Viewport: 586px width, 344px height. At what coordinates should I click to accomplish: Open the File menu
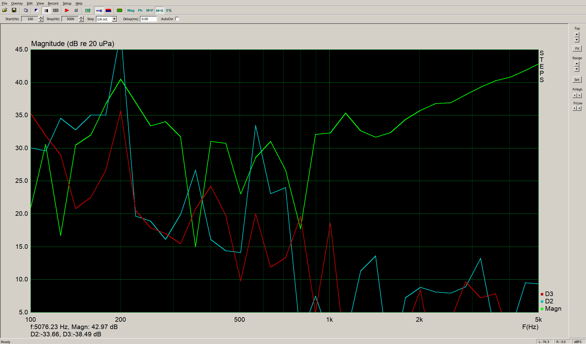click(5, 3)
